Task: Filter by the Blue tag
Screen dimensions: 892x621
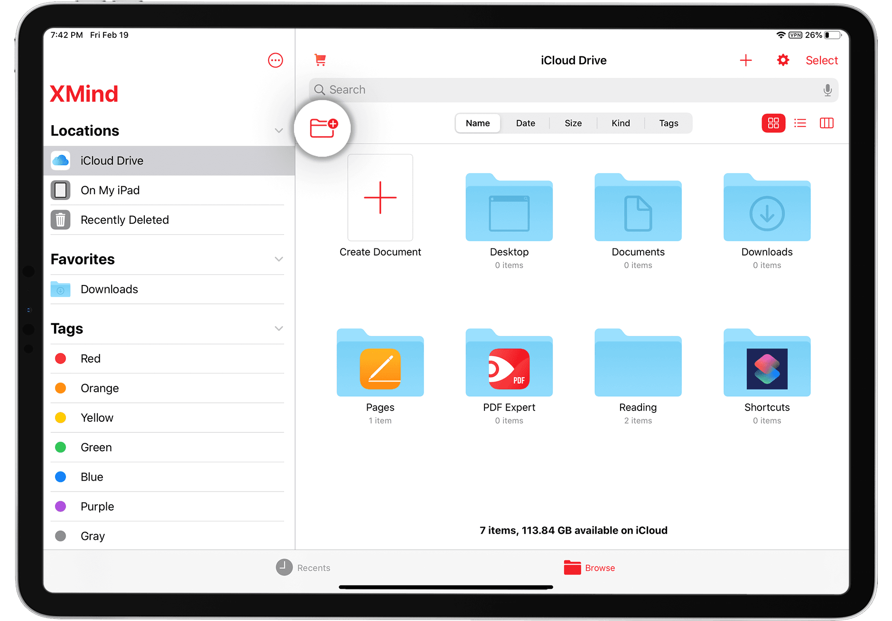Action: pyautogui.click(x=169, y=477)
